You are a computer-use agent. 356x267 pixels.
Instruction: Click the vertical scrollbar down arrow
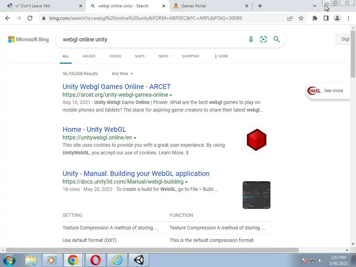point(353,244)
